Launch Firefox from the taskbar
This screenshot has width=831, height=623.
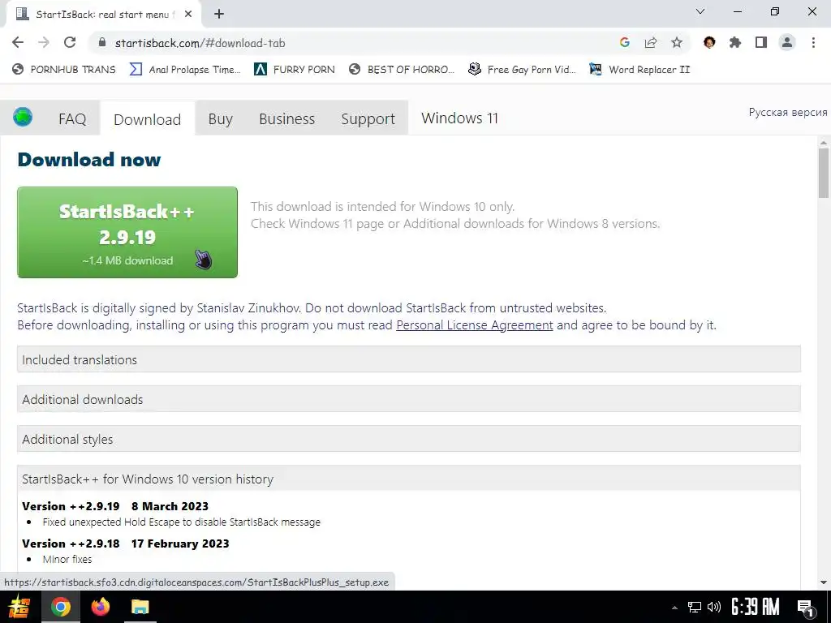[100, 607]
